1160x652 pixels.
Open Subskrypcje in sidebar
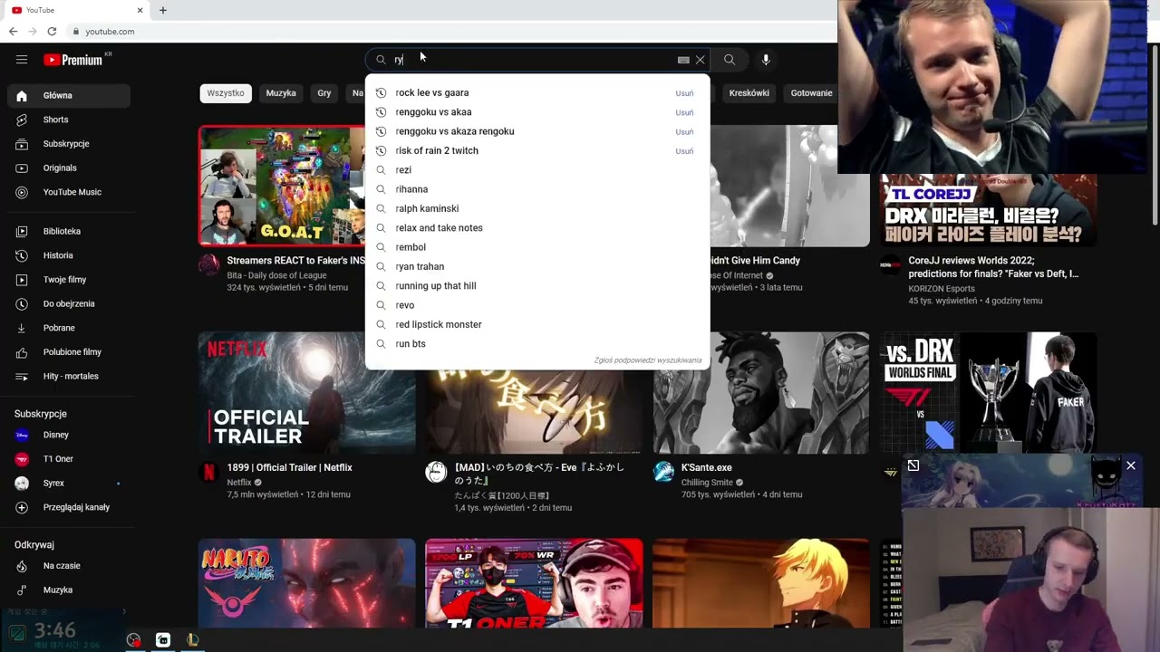point(69,144)
